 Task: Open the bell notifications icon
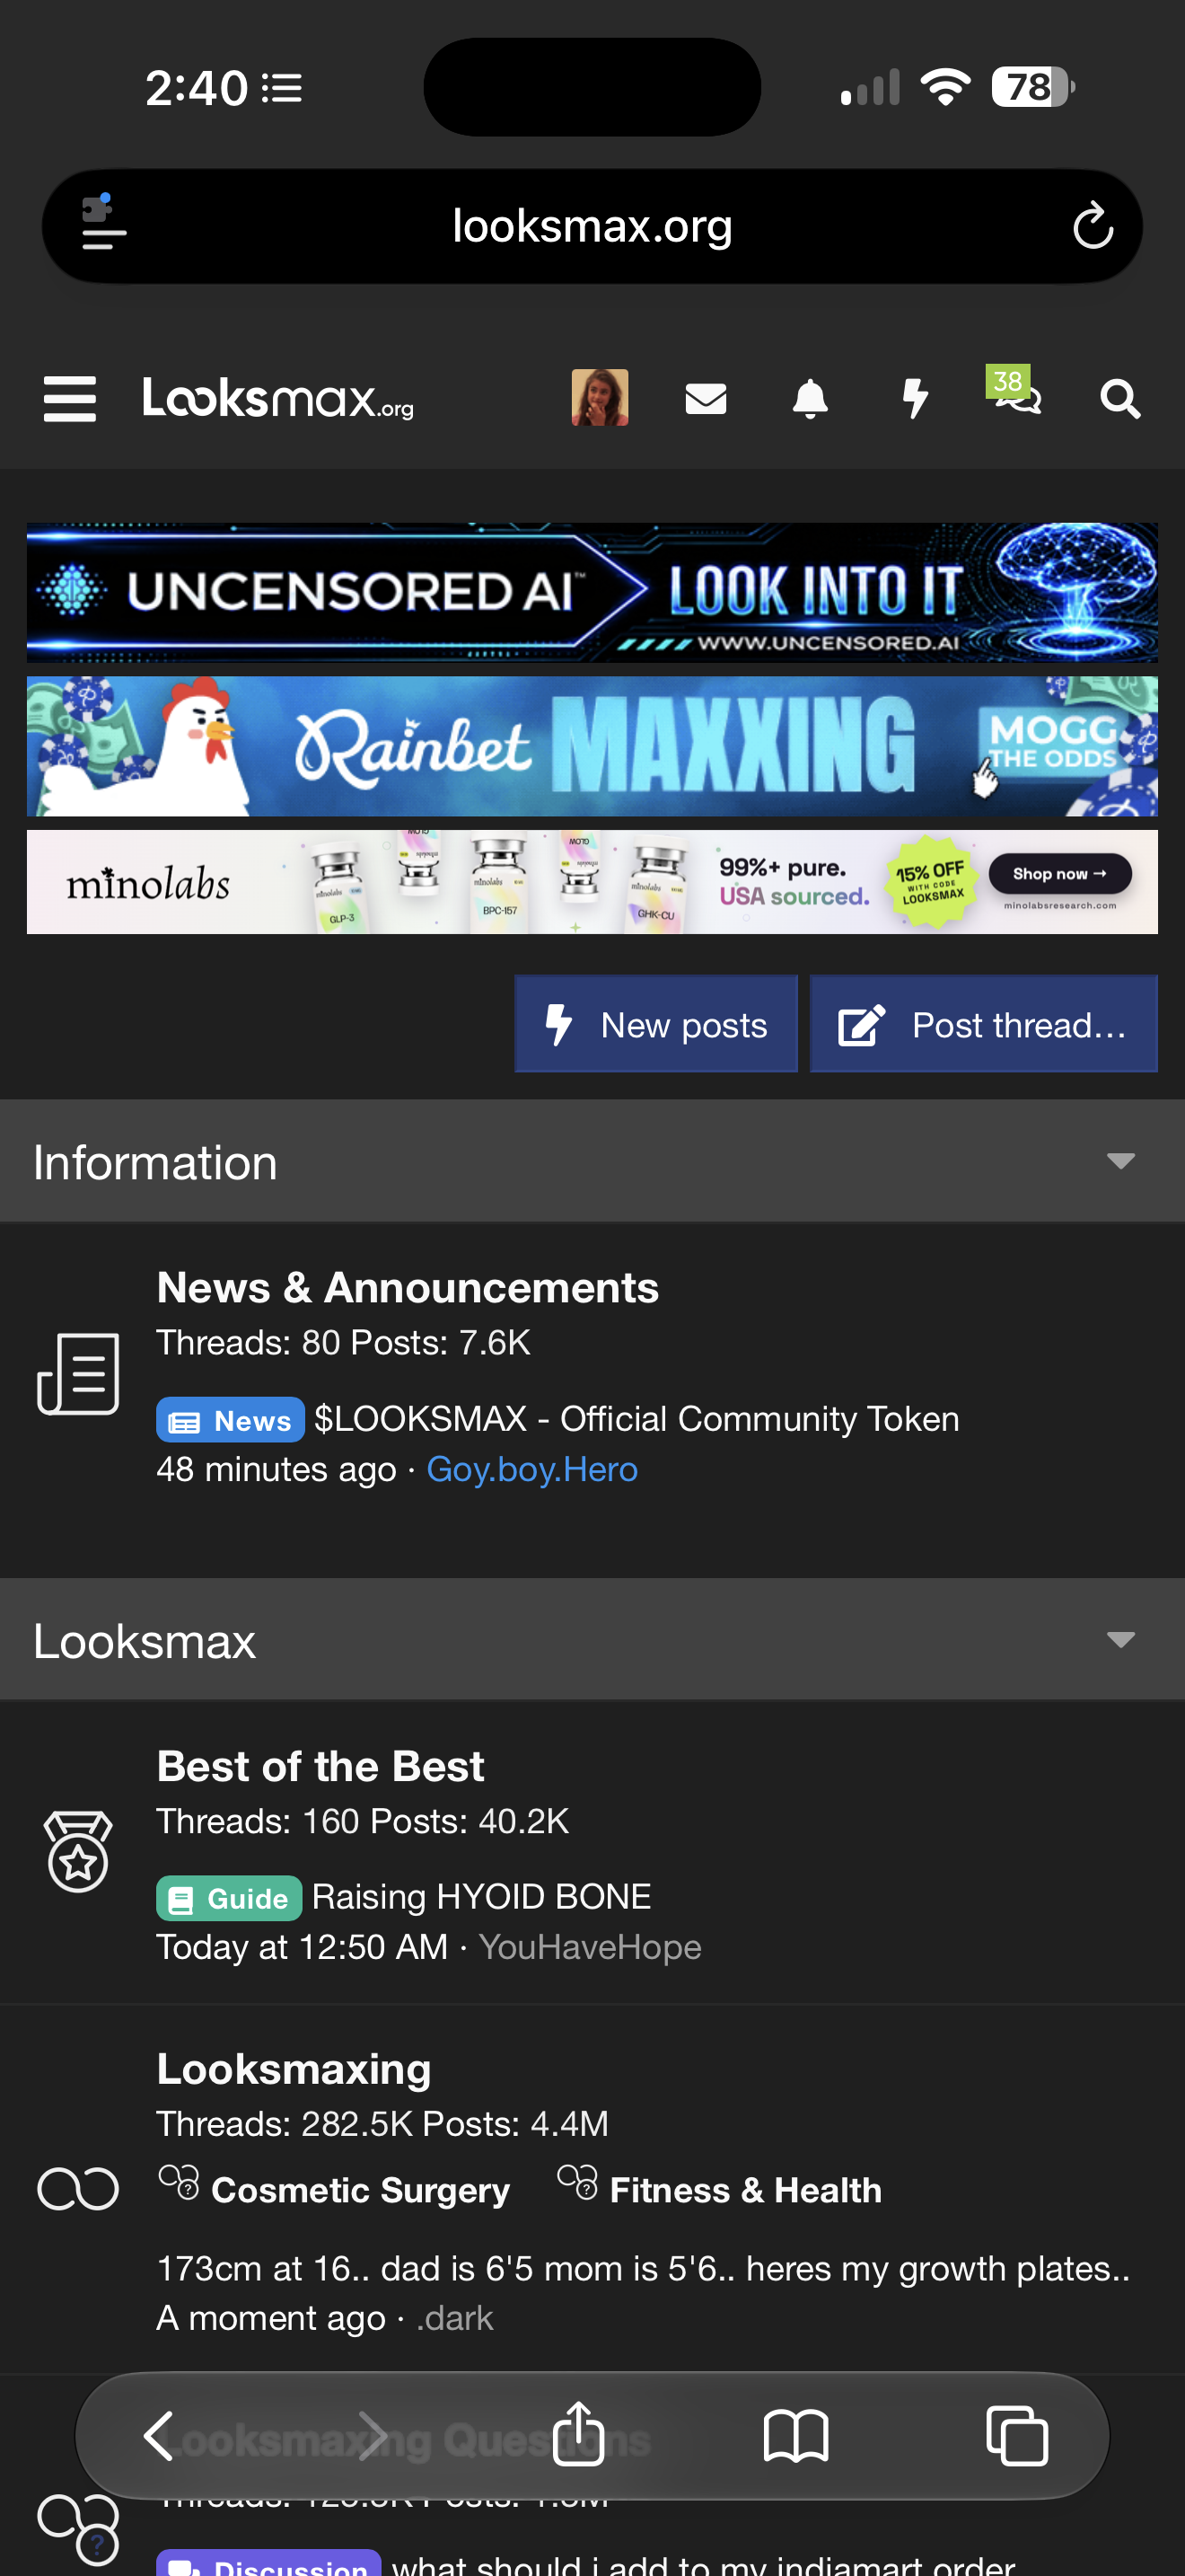(811, 399)
